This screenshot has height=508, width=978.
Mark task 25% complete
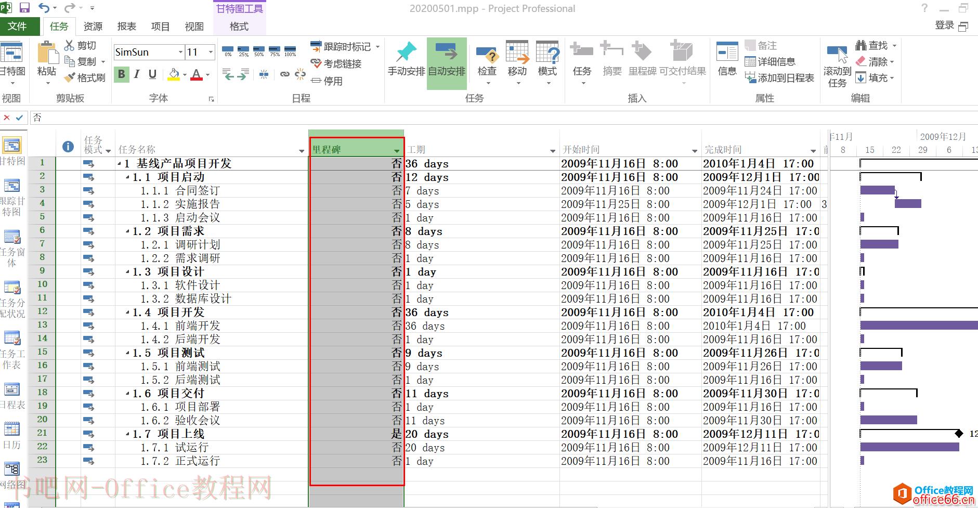point(243,50)
